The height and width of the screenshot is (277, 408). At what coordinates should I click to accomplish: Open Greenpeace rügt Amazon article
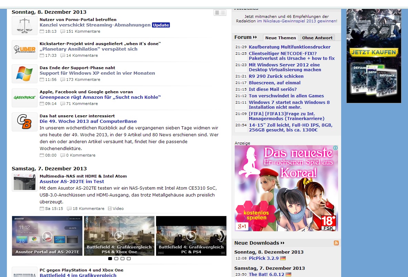click(100, 97)
